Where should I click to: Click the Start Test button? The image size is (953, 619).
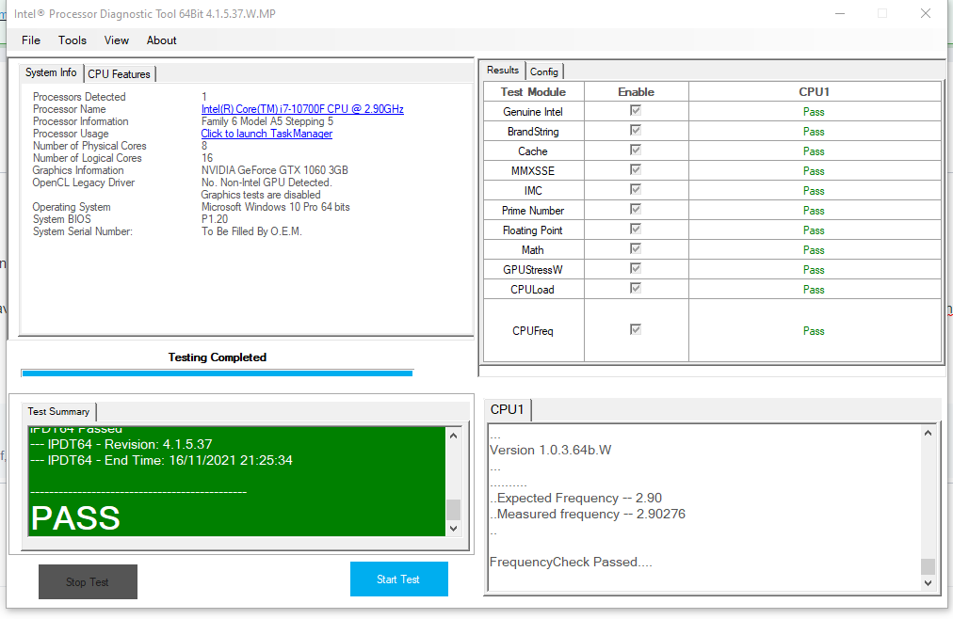[x=398, y=579]
